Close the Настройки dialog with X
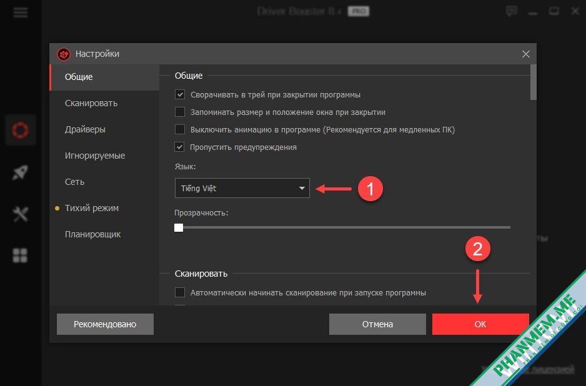 [526, 54]
